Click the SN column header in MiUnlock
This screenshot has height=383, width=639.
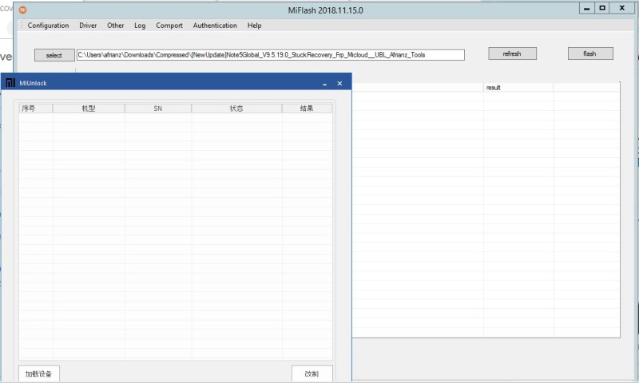point(157,109)
